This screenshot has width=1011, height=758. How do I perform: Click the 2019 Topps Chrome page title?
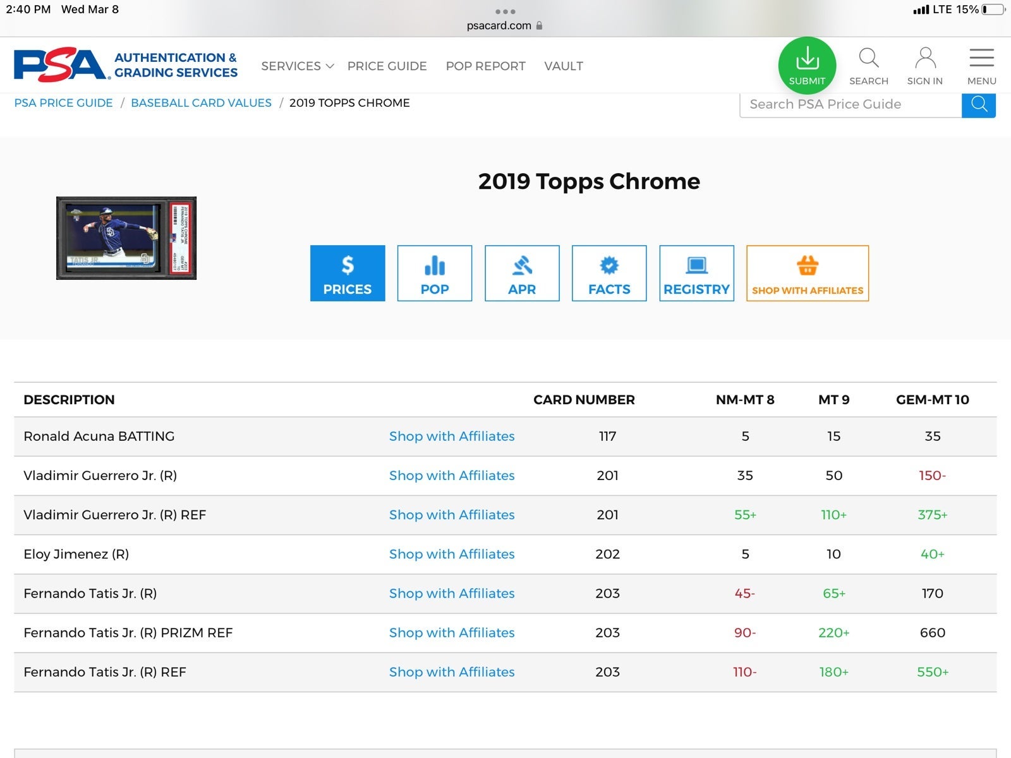(589, 181)
